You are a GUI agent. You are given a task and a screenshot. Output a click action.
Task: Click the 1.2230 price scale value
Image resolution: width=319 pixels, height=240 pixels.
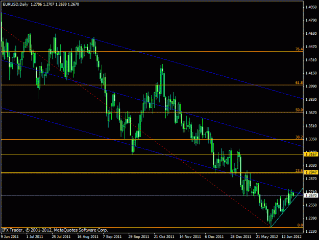pyautogui.click(x=311, y=231)
